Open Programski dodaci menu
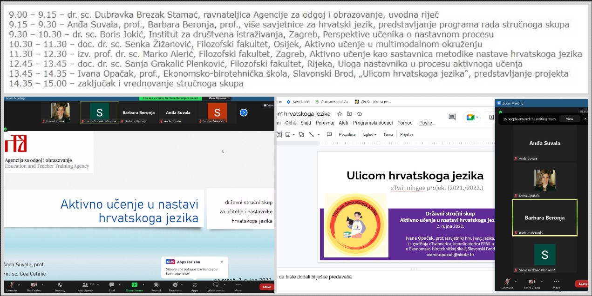The width and height of the screenshot is (592, 296). pyautogui.click(x=373, y=123)
